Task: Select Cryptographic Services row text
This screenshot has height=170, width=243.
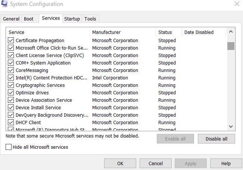Action: tap(40, 85)
